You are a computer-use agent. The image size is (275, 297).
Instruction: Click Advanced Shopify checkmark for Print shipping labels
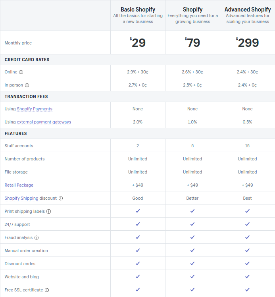(247, 211)
